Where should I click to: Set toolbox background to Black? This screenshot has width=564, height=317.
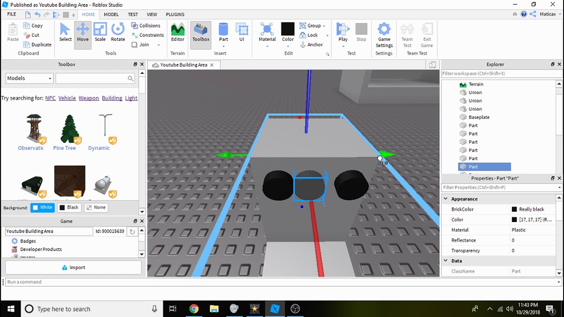pos(69,207)
